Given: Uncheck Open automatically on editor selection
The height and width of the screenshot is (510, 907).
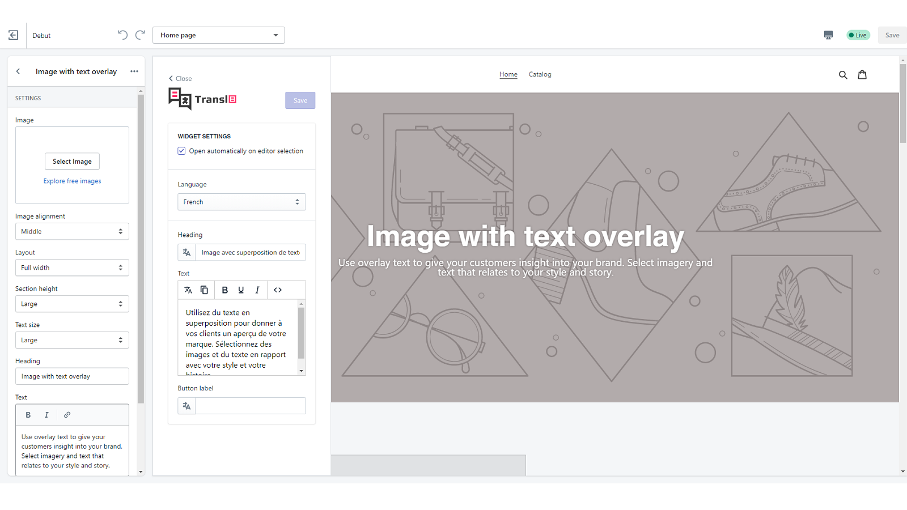Looking at the screenshot, I should click(181, 151).
